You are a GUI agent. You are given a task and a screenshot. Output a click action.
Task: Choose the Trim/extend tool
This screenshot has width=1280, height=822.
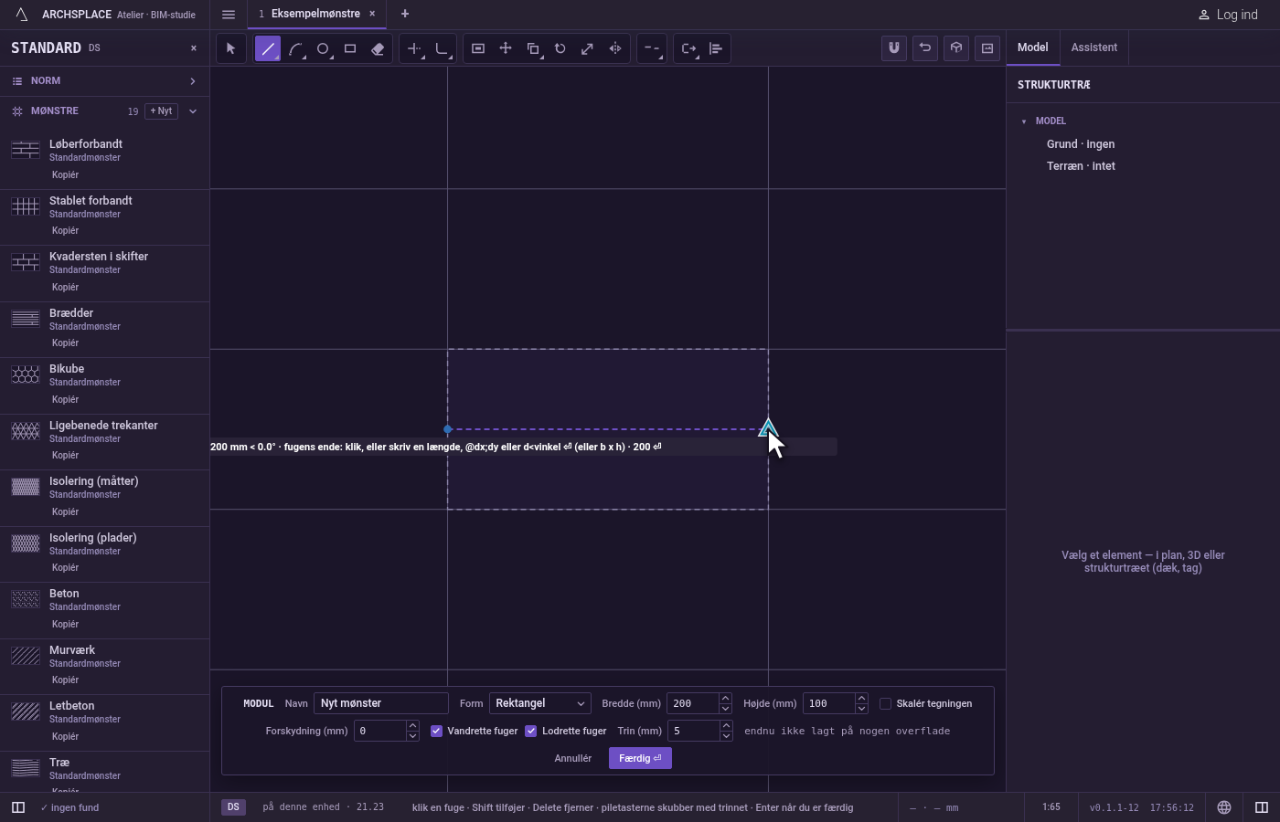click(x=414, y=48)
